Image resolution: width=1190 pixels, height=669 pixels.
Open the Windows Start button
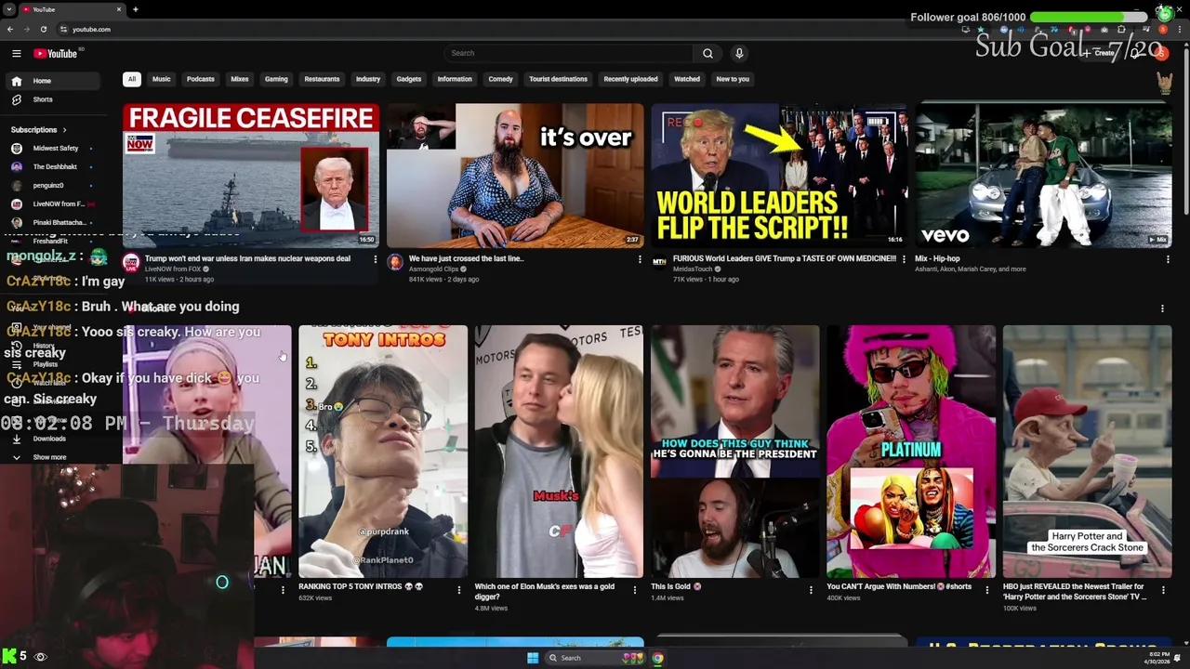coord(532,658)
